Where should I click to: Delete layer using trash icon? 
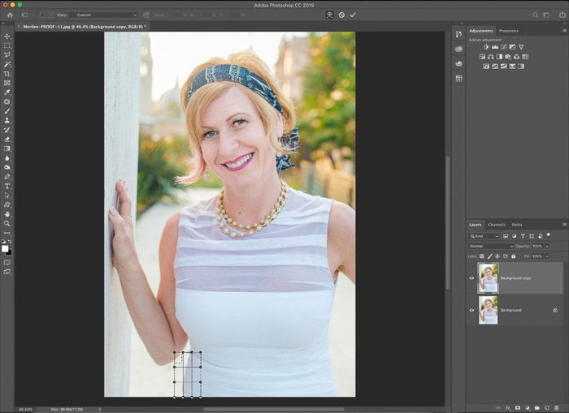[556, 408]
